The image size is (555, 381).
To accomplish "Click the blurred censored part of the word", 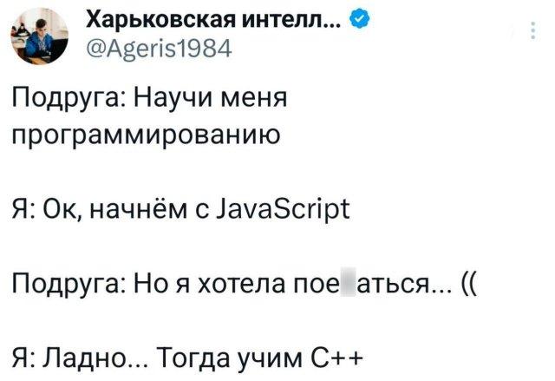I will tap(343, 283).
